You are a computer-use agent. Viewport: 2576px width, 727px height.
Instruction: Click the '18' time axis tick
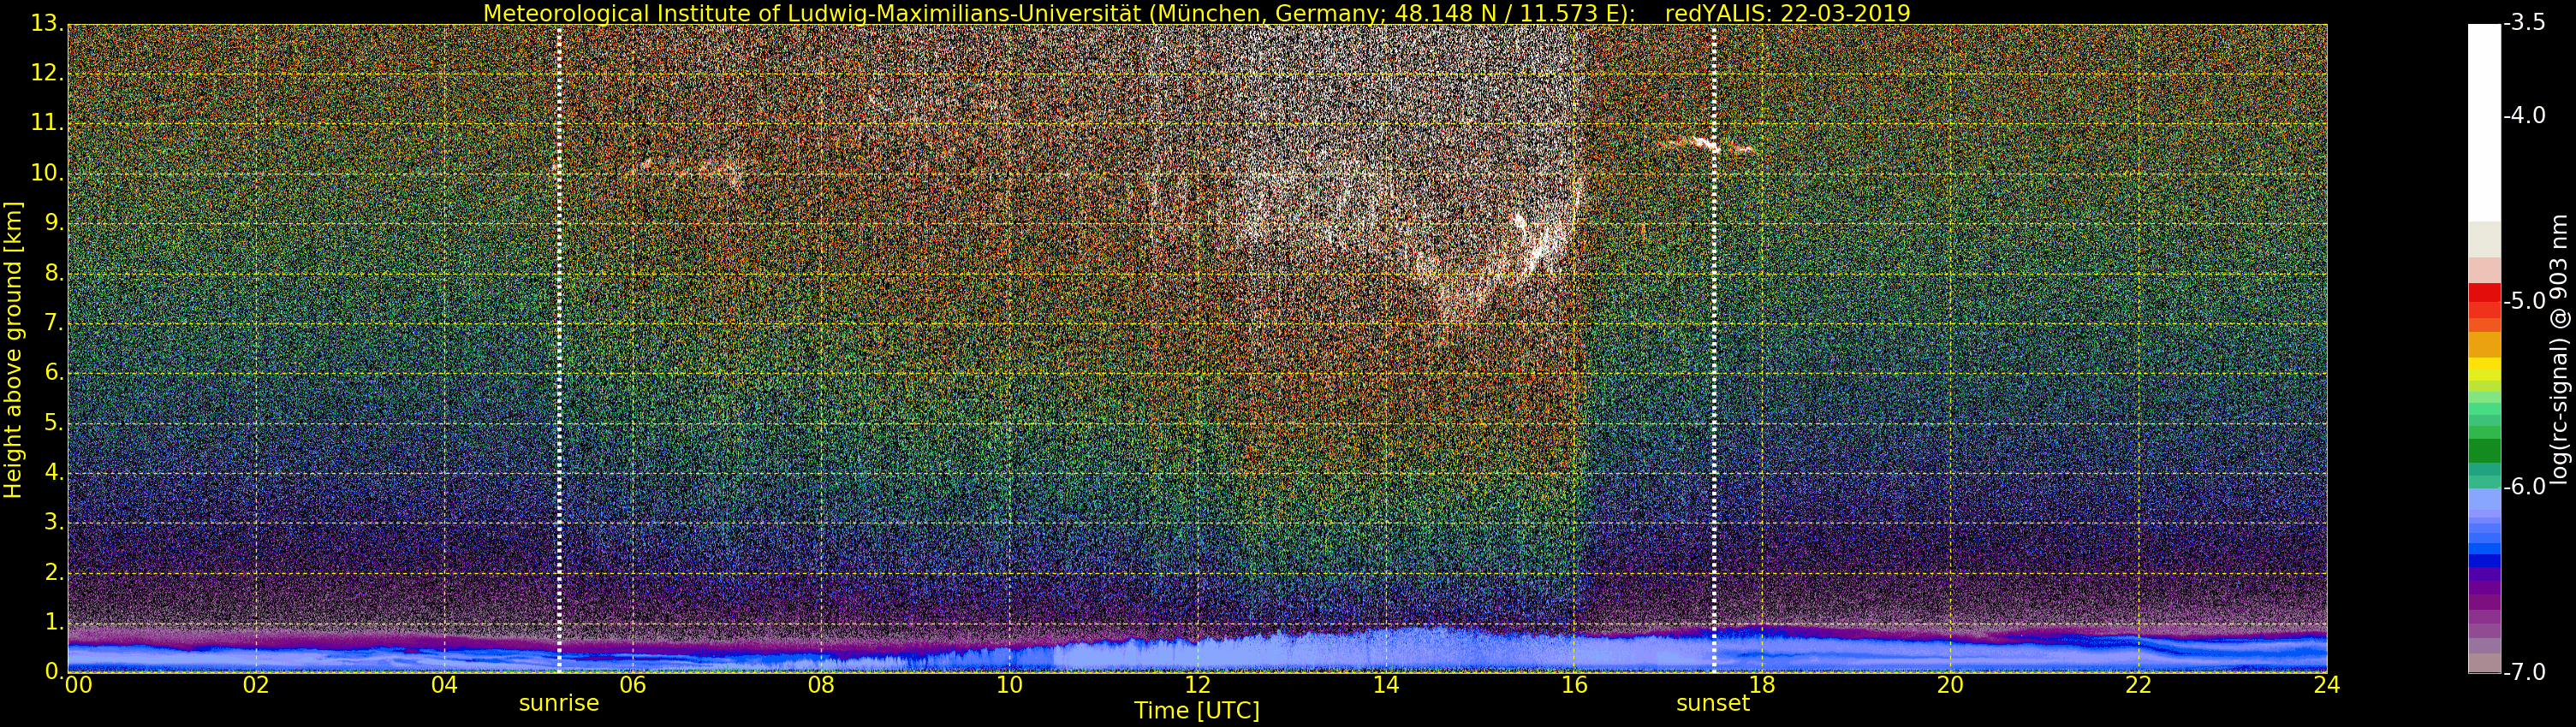point(1762,684)
